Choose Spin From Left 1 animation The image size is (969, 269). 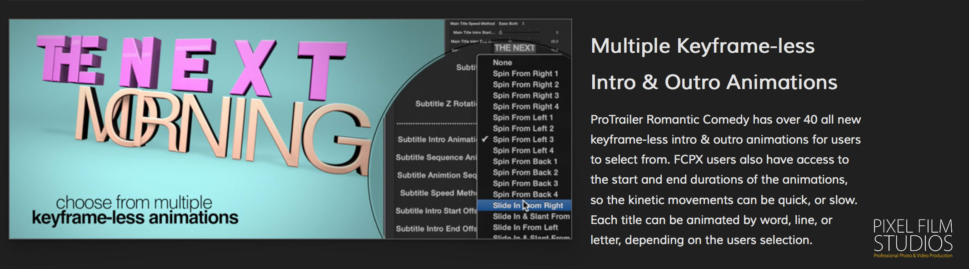523,117
